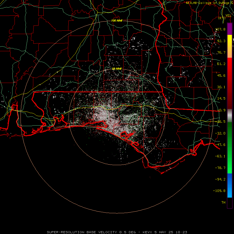Click the -109.8 velocity scale value

[219, 191]
